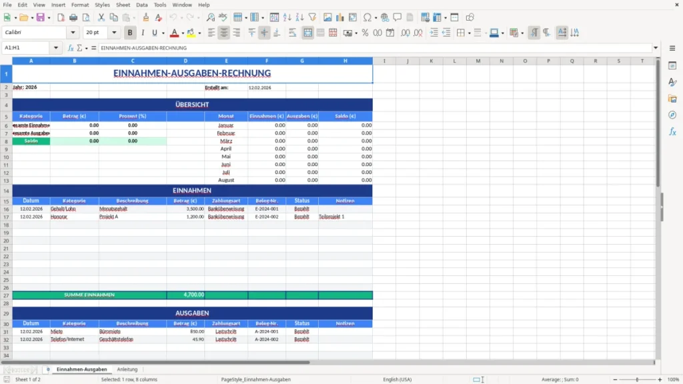This screenshot has height=384, width=683.
Task: Open a file with the Open icon
Action: pyautogui.click(x=23, y=17)
